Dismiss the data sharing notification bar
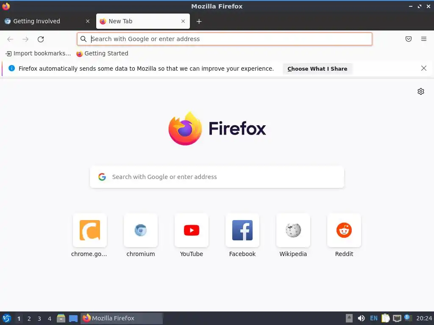The height and width of the screenshot is (325, 434). [x=424, y=68]
